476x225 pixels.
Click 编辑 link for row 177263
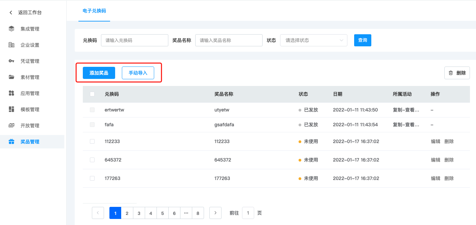tap(436, 178)
